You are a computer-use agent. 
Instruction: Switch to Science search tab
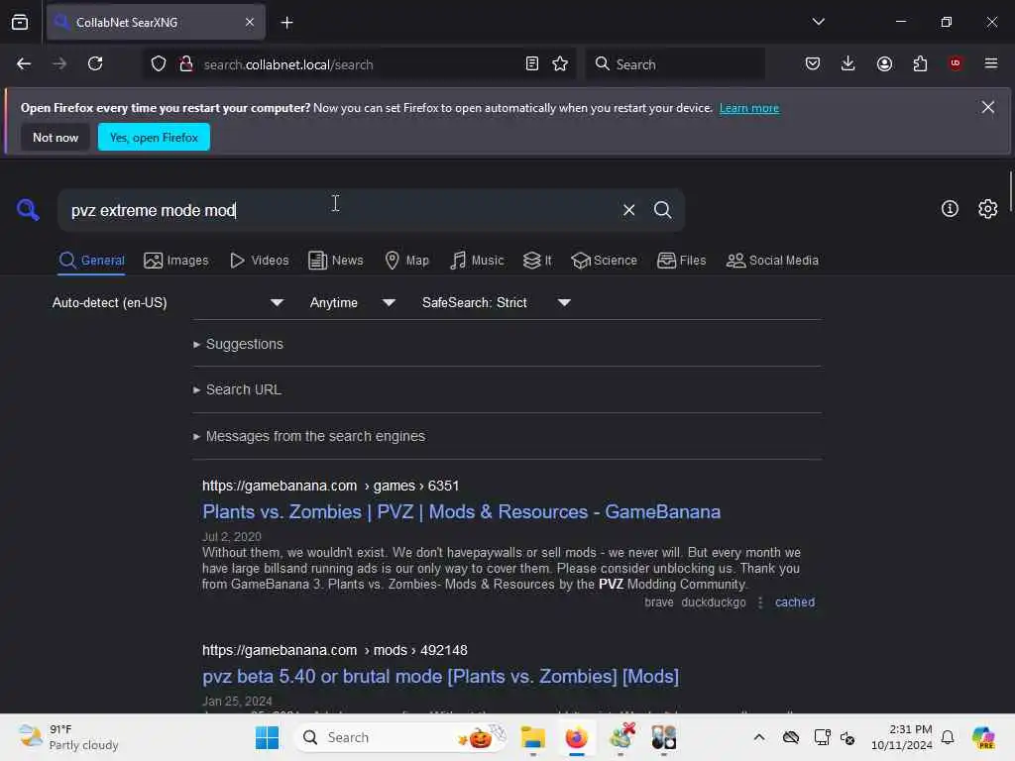pyautogui.click(x=604, y=261)
